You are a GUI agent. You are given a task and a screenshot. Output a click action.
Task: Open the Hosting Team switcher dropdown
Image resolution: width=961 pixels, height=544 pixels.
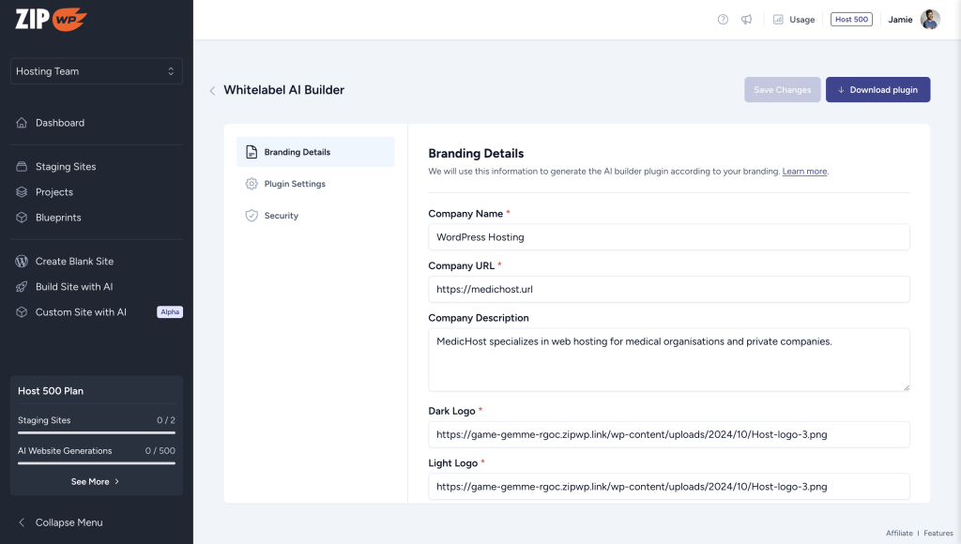[96, 71]
